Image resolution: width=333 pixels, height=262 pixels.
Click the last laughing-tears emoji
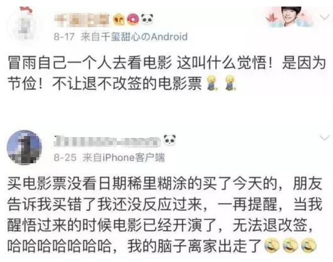[309, 246]
